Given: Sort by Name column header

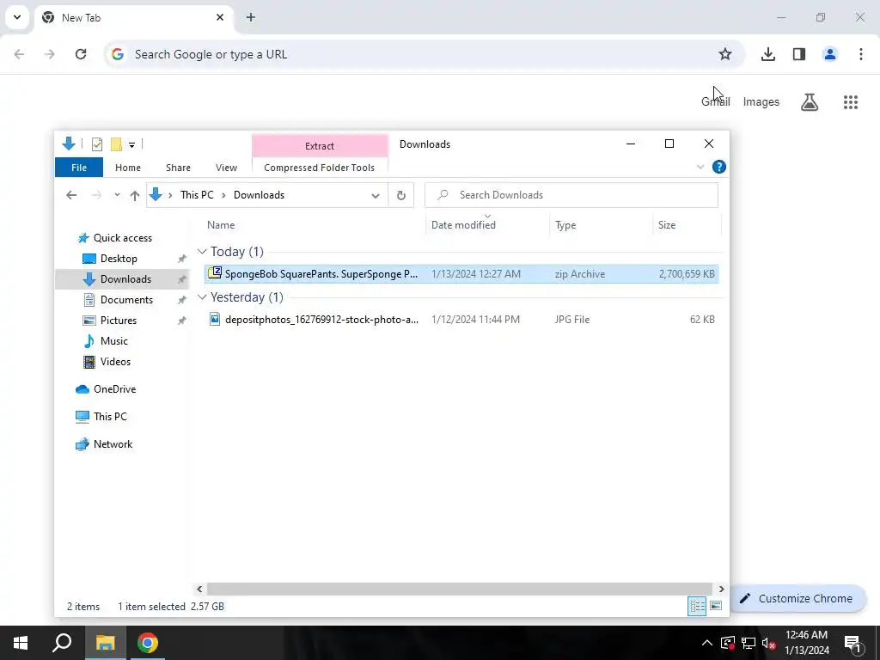Looking at the screenshot, I should coord(315,224).
